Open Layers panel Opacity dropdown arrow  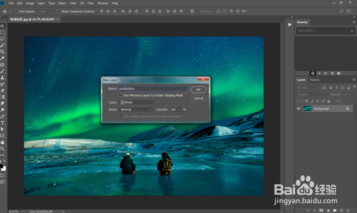point(353,94)
